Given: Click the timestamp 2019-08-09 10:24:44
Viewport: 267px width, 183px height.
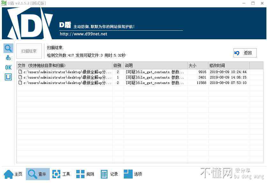Looking at the screenshot, I should point(228,72).
